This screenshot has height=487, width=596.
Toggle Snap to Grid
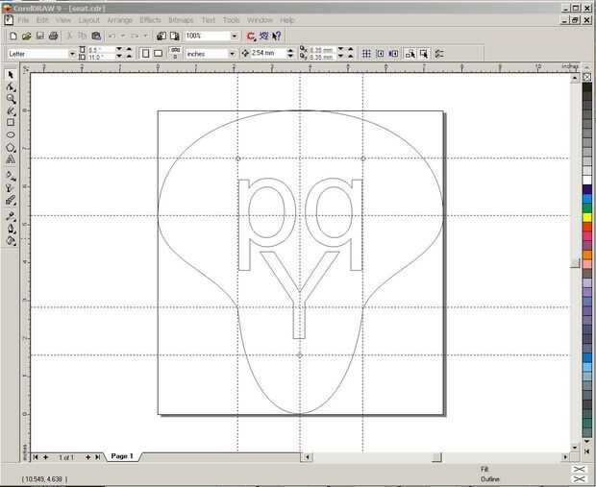coord(366,54)
